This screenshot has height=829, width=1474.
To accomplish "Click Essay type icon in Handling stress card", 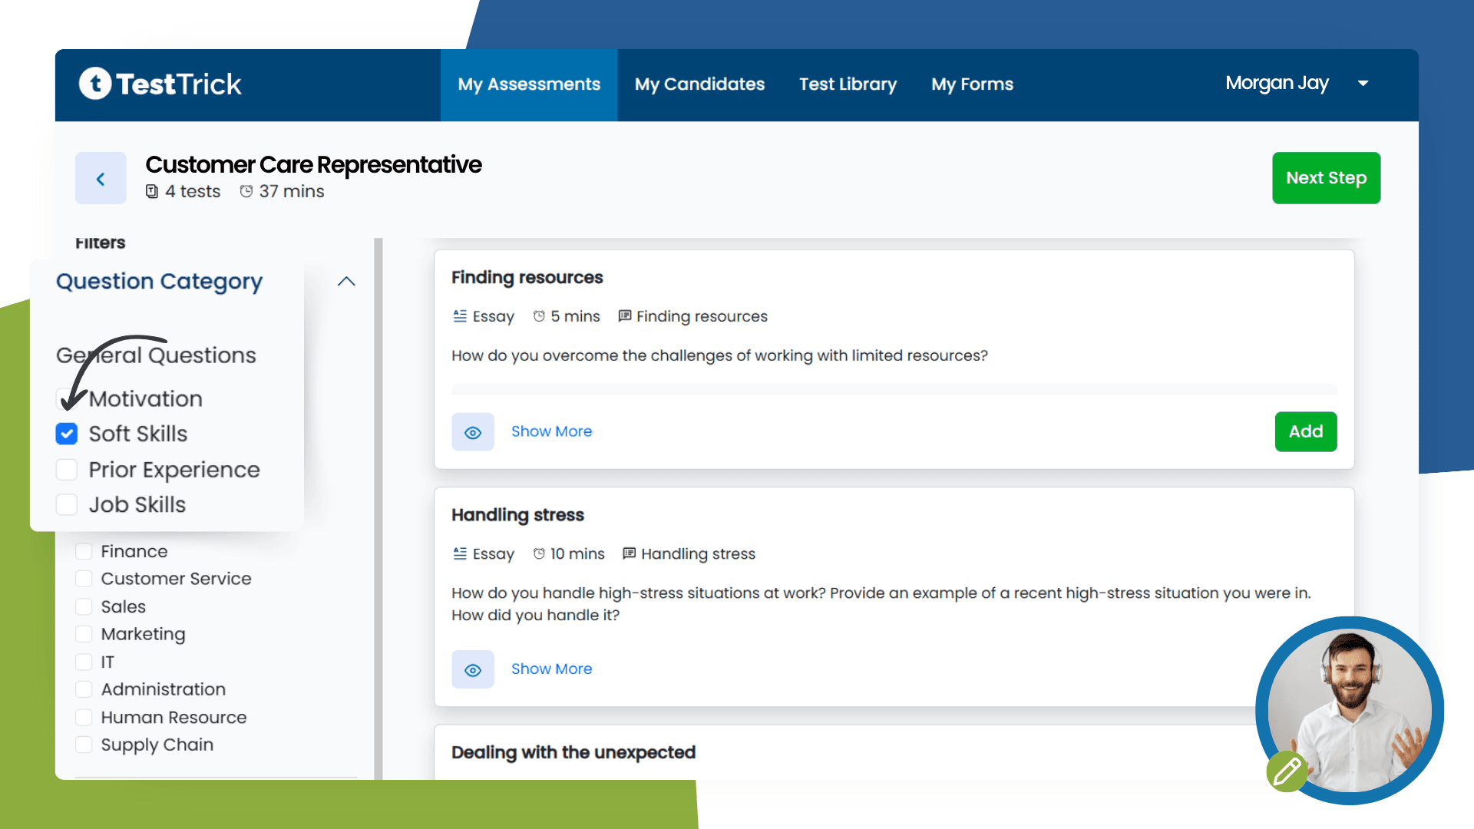I will (x=460, y=553).
